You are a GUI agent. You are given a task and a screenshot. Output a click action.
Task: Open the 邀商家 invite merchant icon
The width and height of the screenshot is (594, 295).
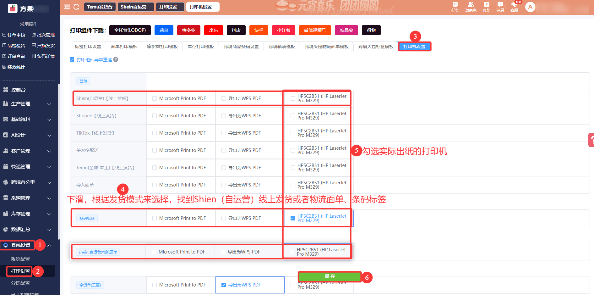click(471, 7)
